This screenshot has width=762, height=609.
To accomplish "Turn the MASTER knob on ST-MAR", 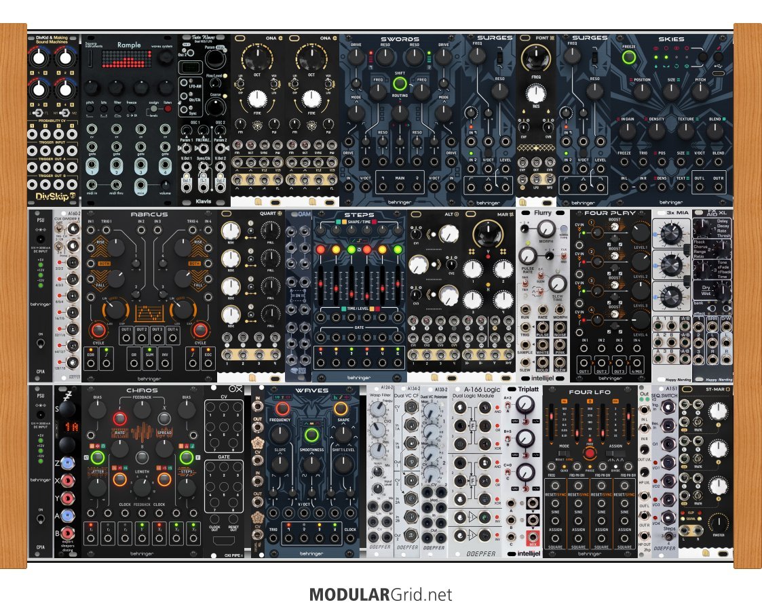I will [x=719, y=523].
